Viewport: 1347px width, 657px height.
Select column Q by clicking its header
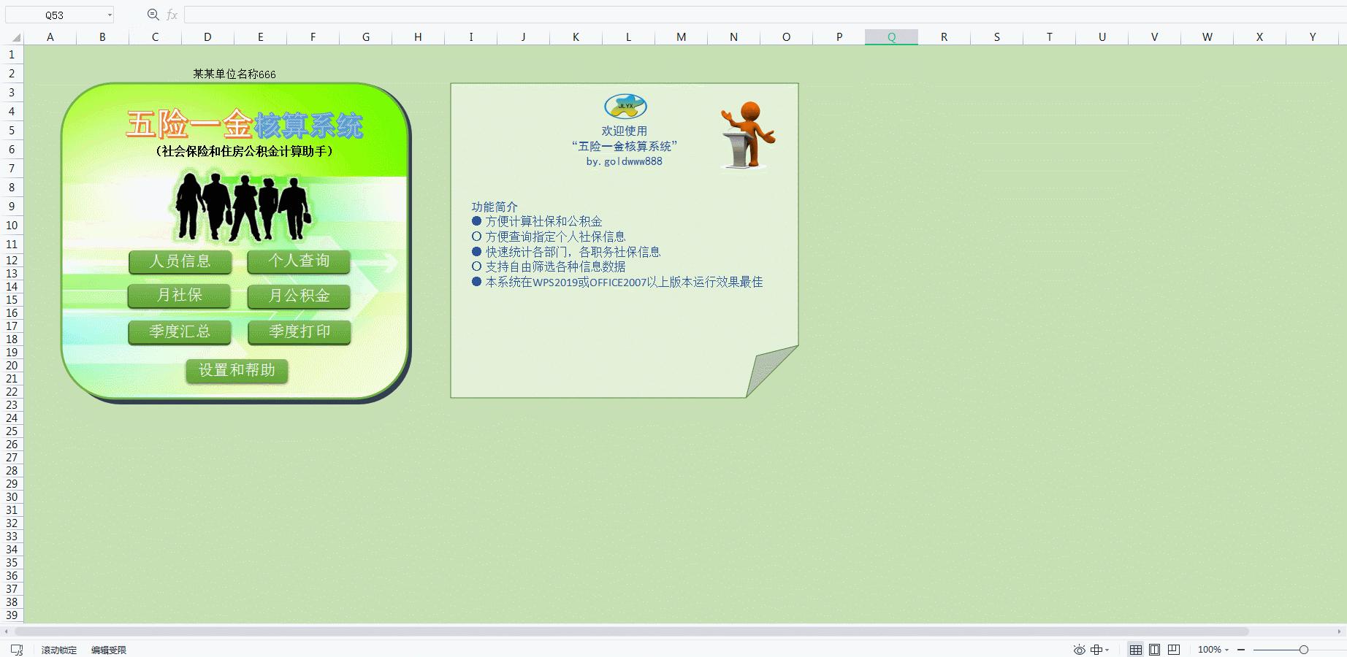(x=891, y=36)
